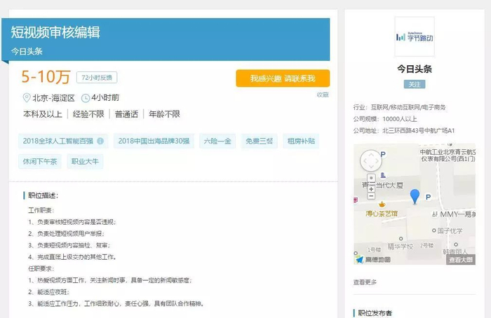The width and height of the screenshot is (491, 318).
Task: Click the clock icon beside 4小时前
Action: click(85, 98)
